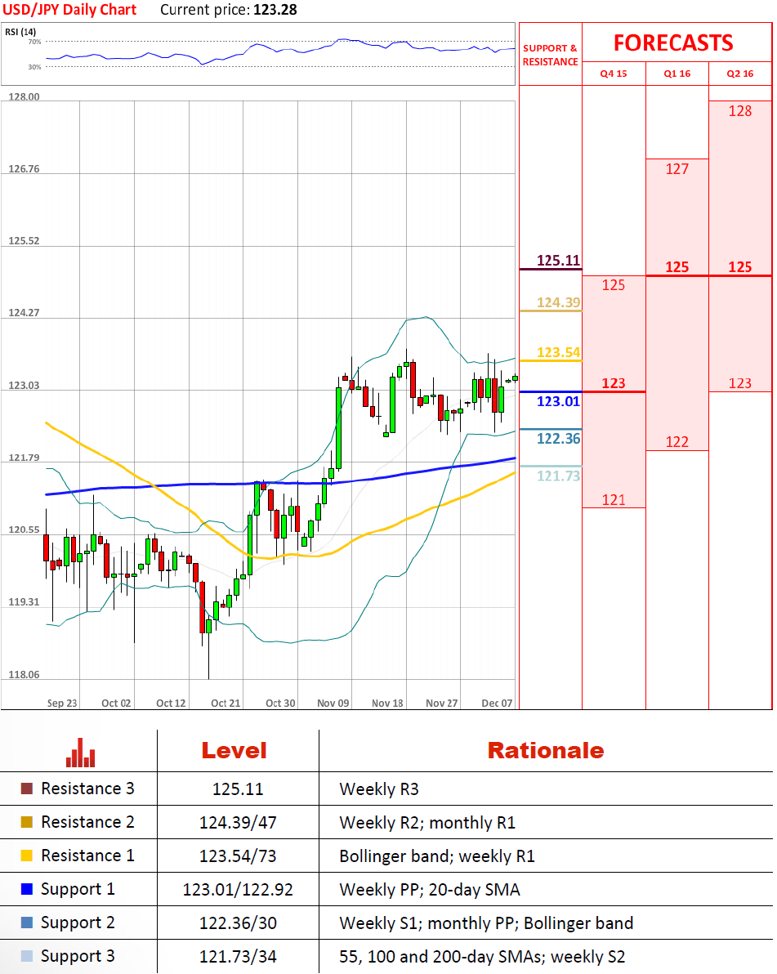Screen dimensions: 777x974
Task: Click the 125.52 y-axis price label
Action: tap(24, 241)
